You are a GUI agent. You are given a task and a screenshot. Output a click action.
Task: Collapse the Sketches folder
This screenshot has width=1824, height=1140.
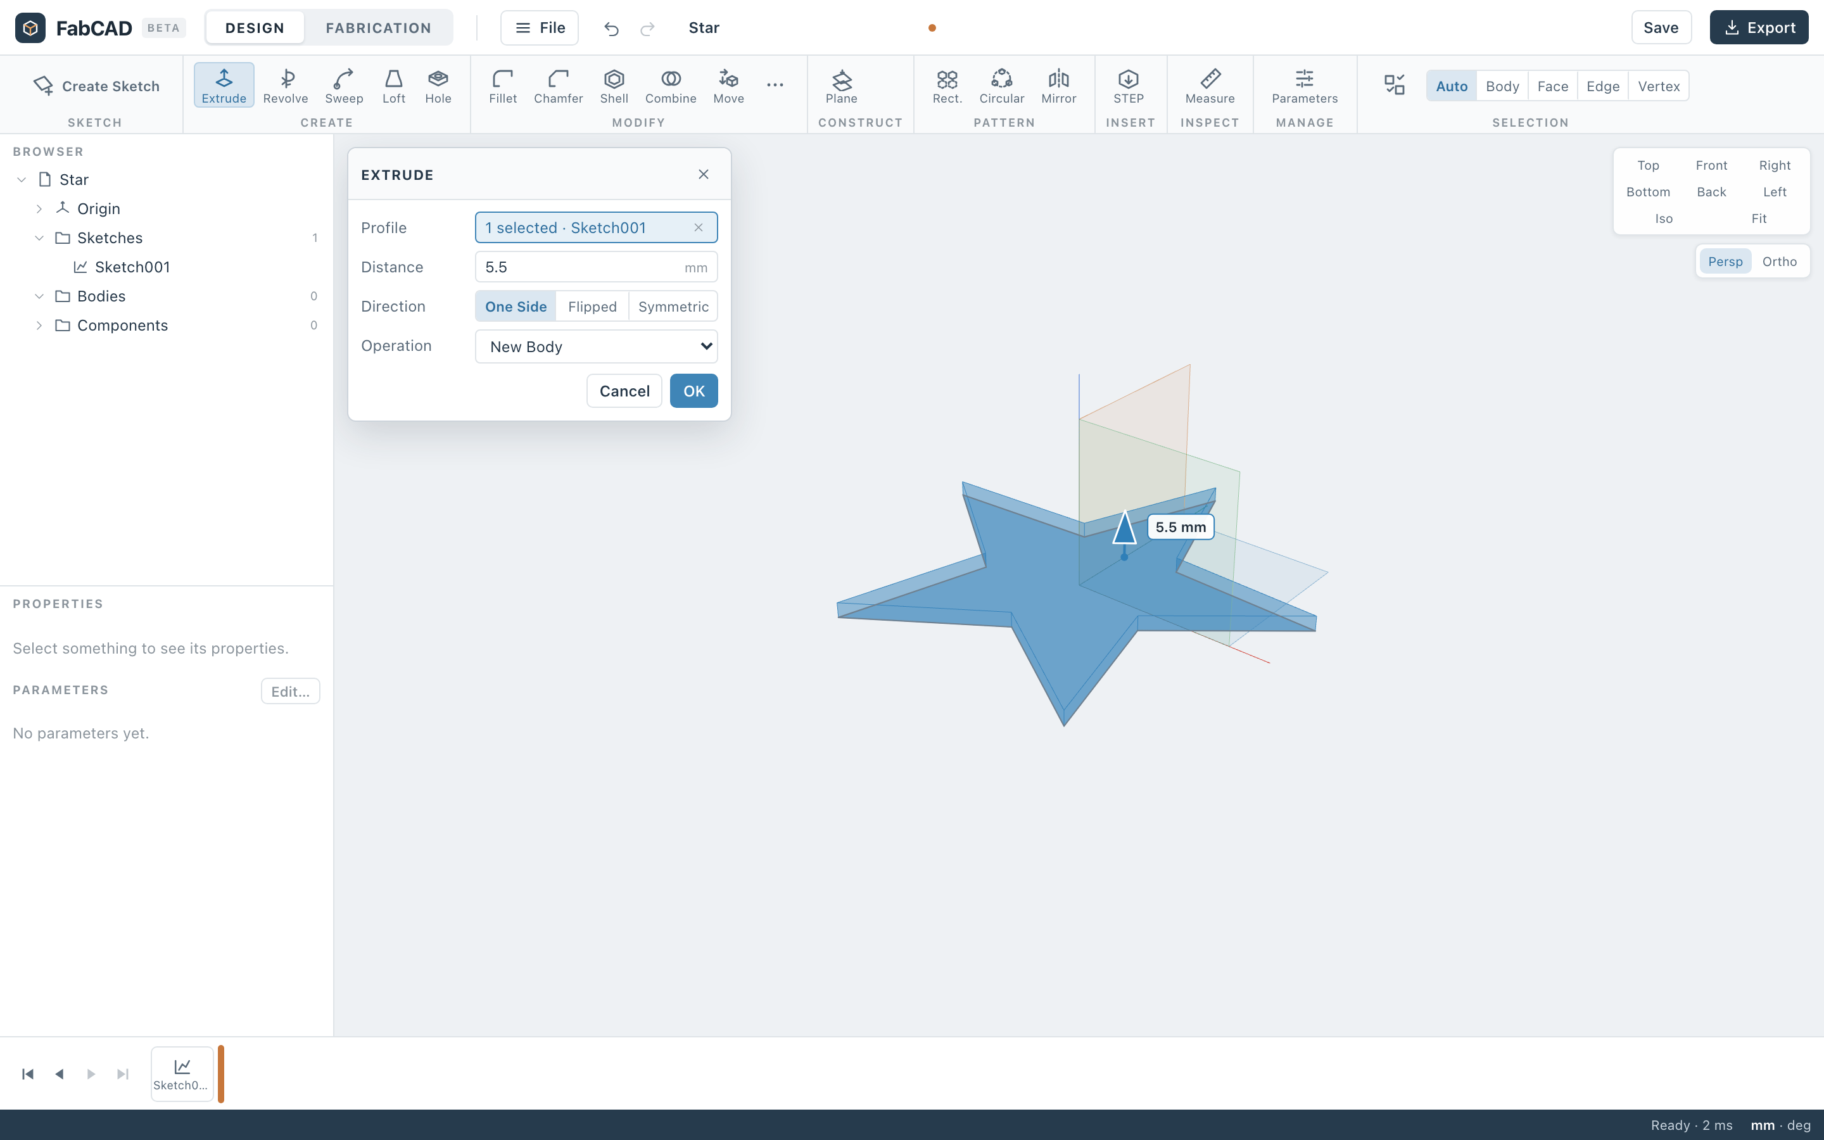pos(39,237)
